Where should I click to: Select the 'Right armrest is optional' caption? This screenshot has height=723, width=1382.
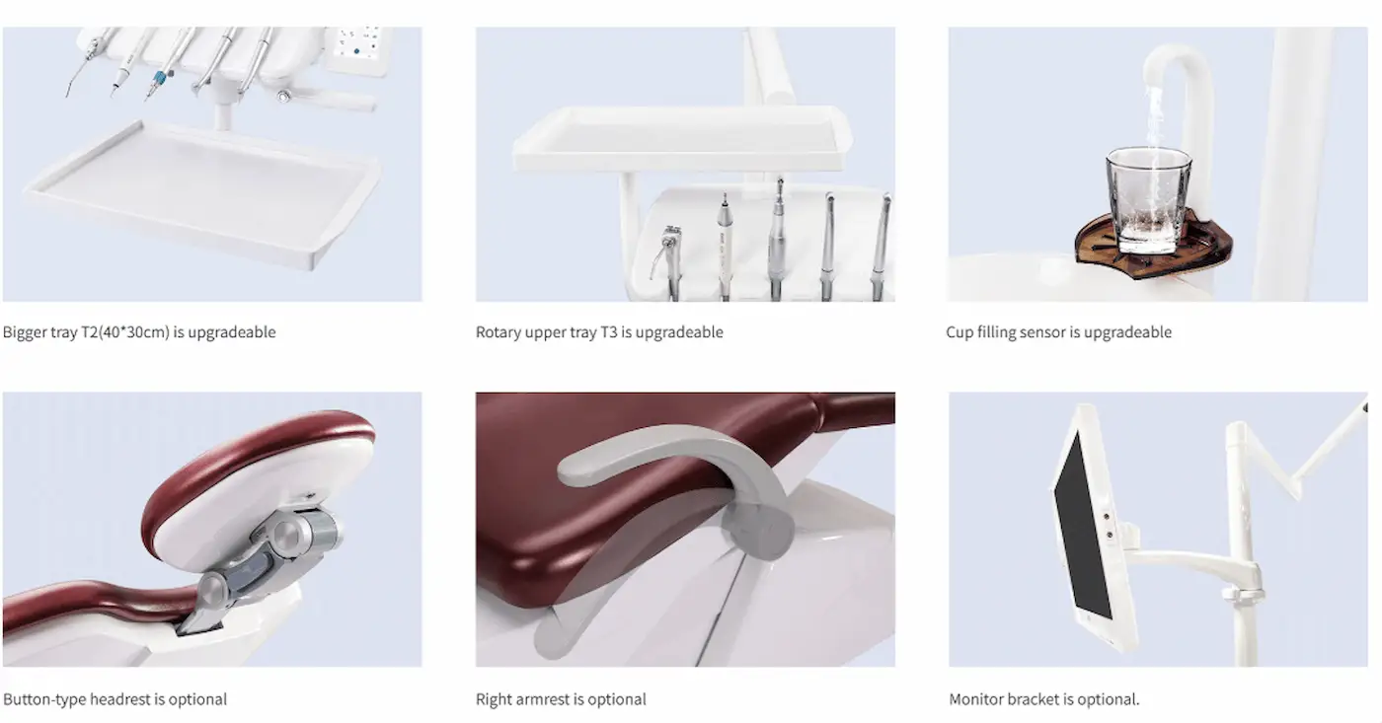561,699
